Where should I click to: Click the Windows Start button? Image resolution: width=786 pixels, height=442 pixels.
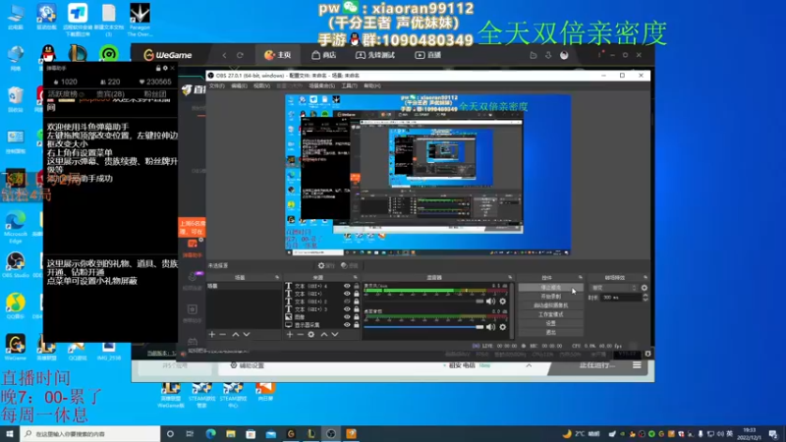(10, 433)
